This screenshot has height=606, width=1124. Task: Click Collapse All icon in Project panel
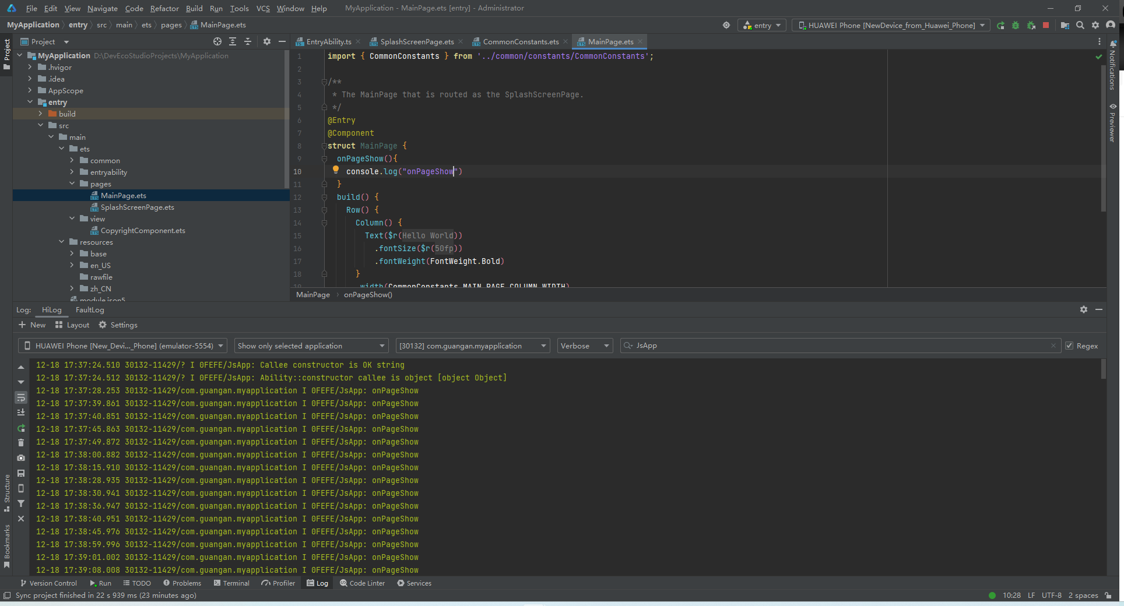click(248, 41)
